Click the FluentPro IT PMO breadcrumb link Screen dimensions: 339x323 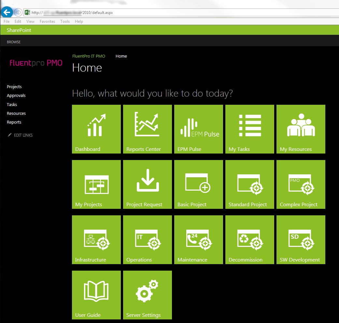89,56
